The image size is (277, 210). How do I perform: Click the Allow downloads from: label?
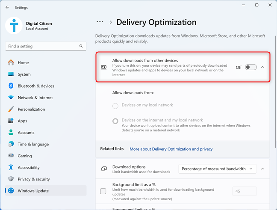click(x=133, y=93)
